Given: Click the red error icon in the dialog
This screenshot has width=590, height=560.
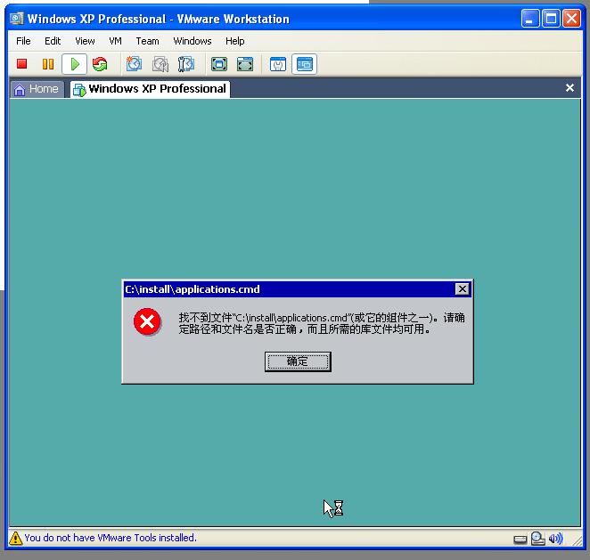Looking at the screenshot, I should [x=147, y=321].
